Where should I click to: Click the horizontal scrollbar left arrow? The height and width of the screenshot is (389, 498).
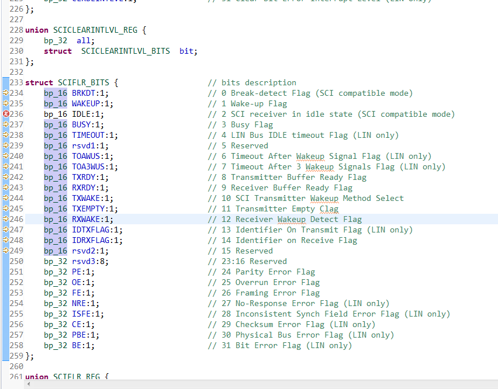click(x=29, y=384)
